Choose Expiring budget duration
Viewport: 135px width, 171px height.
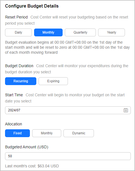(53, 81)
